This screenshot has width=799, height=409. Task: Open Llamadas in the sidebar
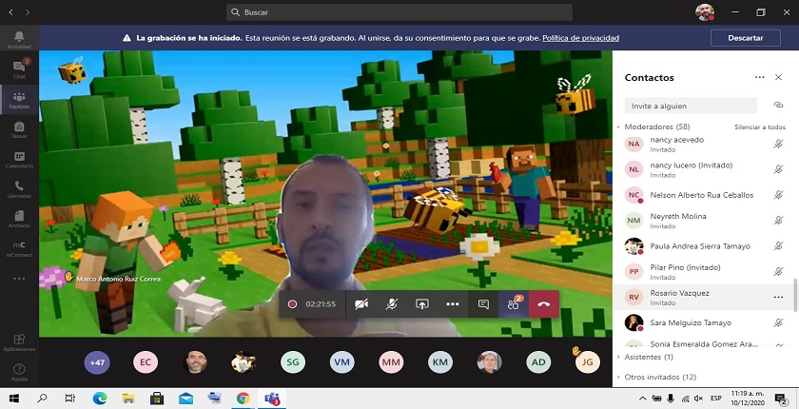[x=19, y=189]
